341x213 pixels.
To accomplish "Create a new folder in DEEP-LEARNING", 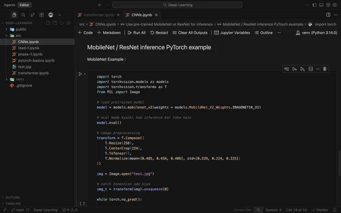I will pyautogui.click(x=55, y=23).
